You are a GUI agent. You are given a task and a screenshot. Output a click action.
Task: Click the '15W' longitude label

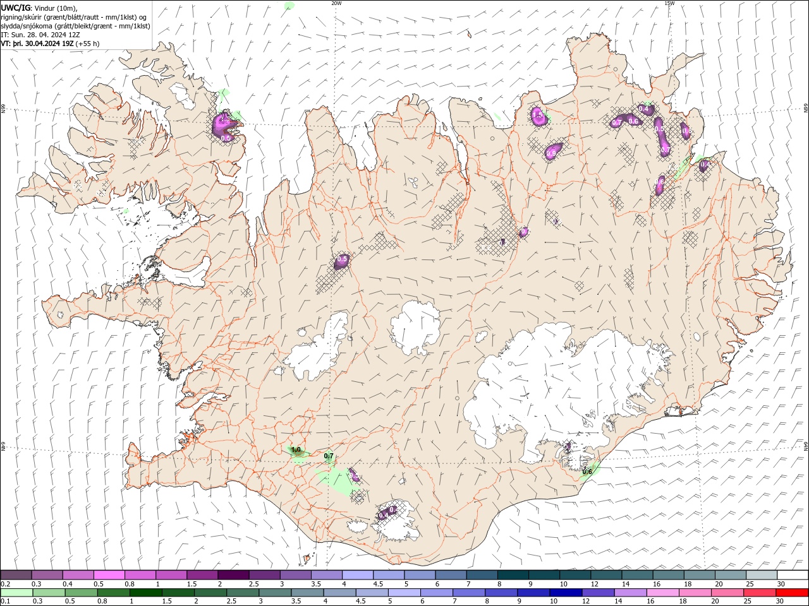click(669, 3)
